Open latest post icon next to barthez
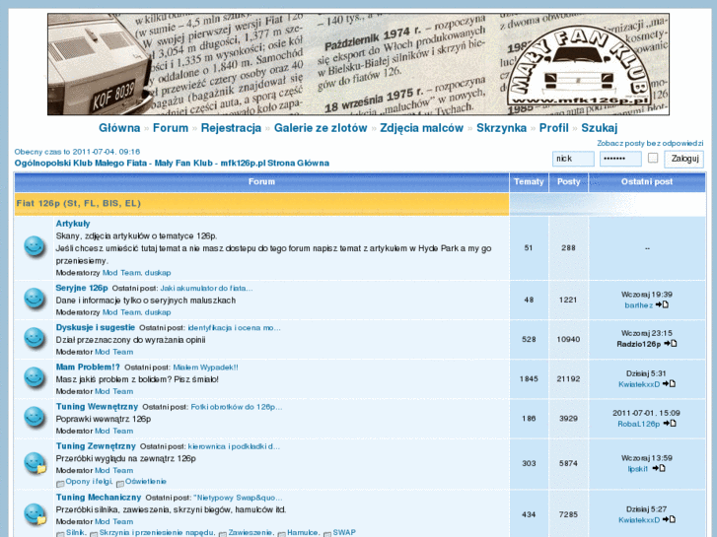 662,304
